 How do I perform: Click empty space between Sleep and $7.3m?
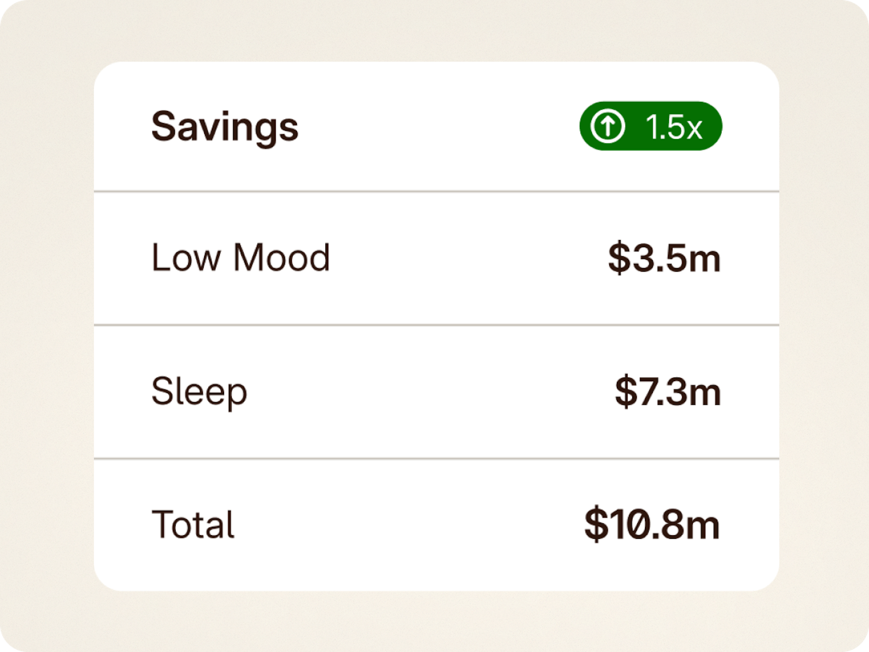[430, 392]
